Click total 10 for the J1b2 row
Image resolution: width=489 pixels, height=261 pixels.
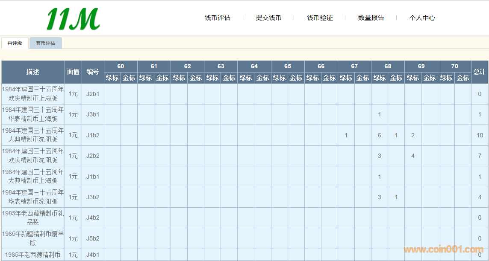point(480,135)
